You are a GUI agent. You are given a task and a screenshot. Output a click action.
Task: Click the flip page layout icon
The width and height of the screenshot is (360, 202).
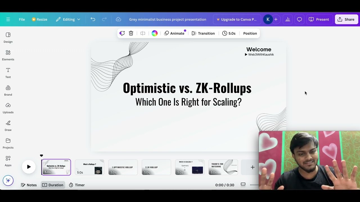click(143, 33)
